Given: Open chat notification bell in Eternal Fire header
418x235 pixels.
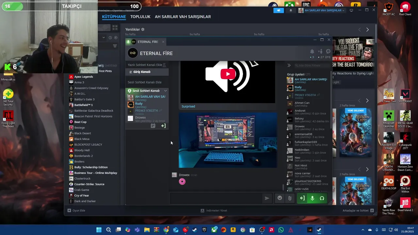Looking at the screenshot, I should [x=312, y=51].
